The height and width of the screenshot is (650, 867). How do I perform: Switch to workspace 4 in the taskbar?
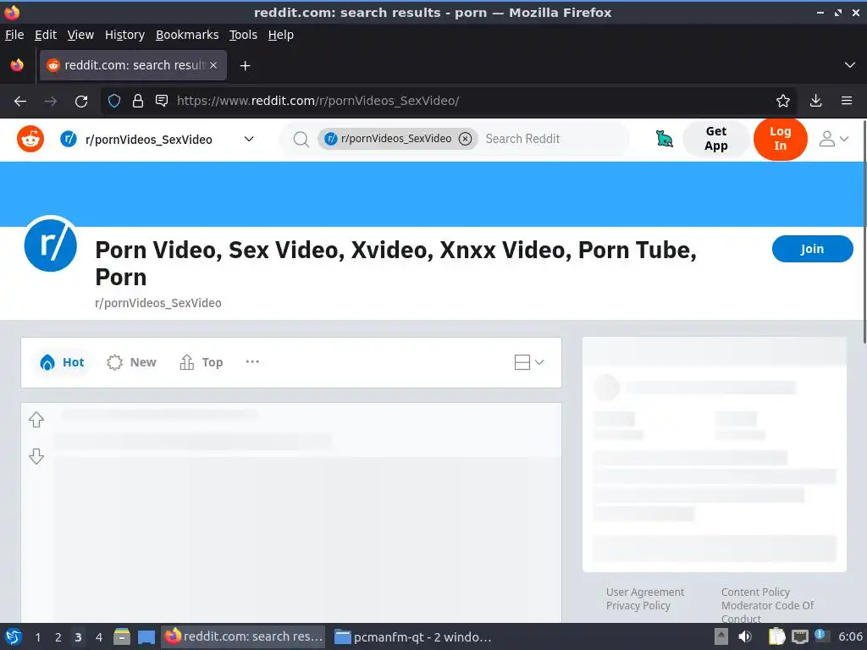[x=99, y=637]
